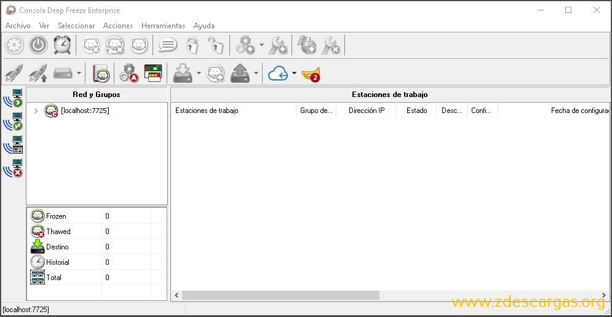Select the Frozen status row

pyautogui.click(x=98, y=216)
